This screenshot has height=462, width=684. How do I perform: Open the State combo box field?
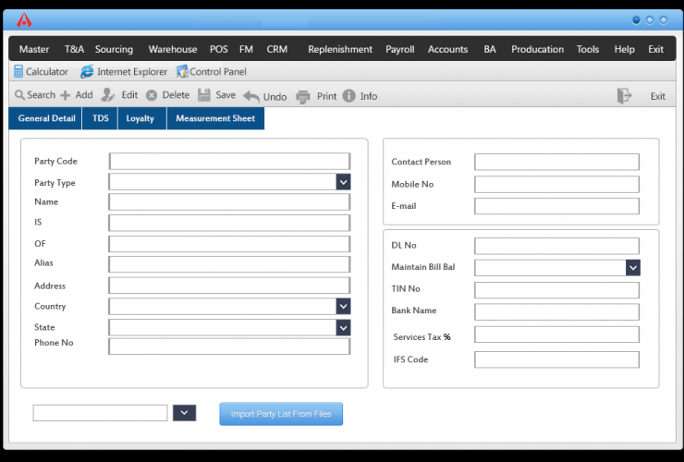click(229, 328)
